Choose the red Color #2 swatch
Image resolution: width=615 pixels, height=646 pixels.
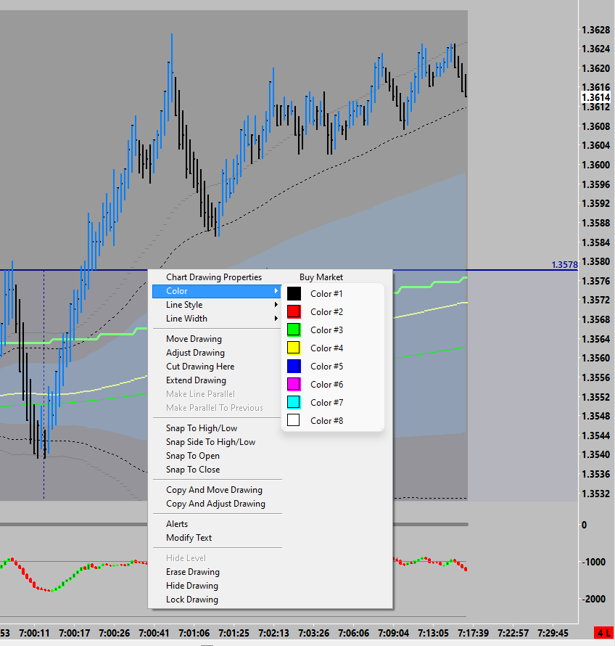(x=294, y=312)
